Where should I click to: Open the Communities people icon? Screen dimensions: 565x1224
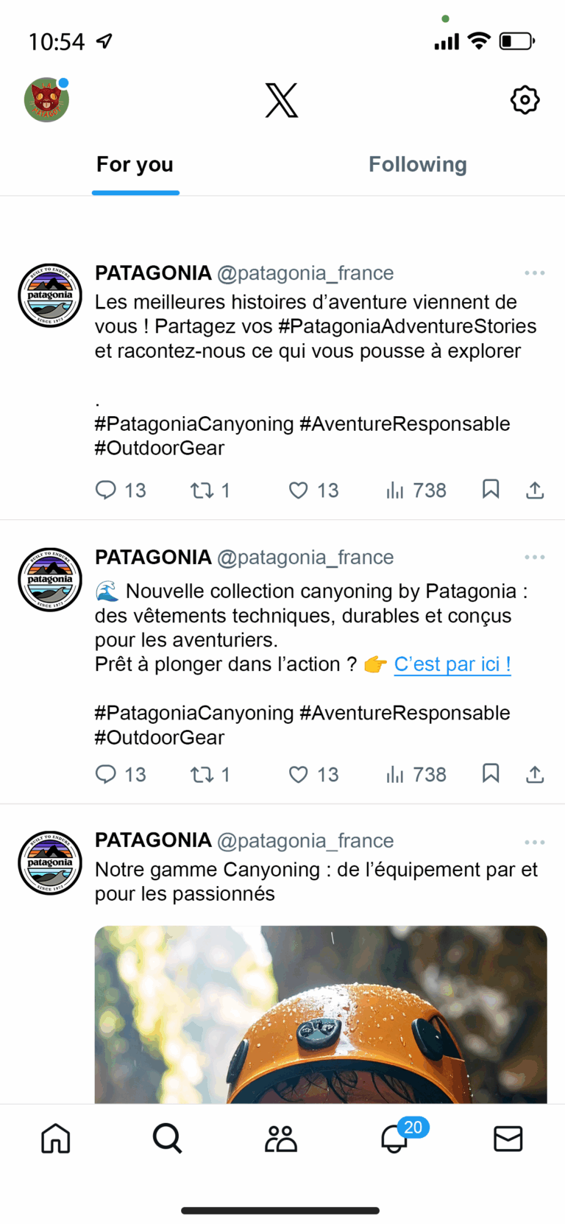point(280,1139)
